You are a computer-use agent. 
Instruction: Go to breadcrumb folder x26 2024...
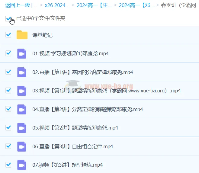pos(57,5)
